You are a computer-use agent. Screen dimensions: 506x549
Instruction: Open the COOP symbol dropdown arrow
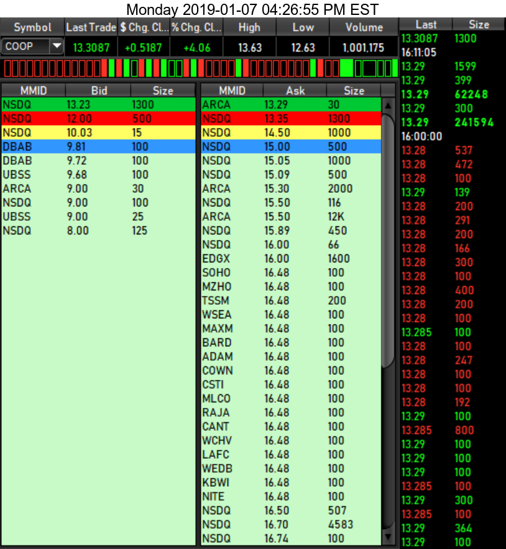click(57, 46)
